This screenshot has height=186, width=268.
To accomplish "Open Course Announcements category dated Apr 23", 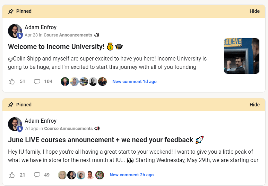I will pos(68,35).
